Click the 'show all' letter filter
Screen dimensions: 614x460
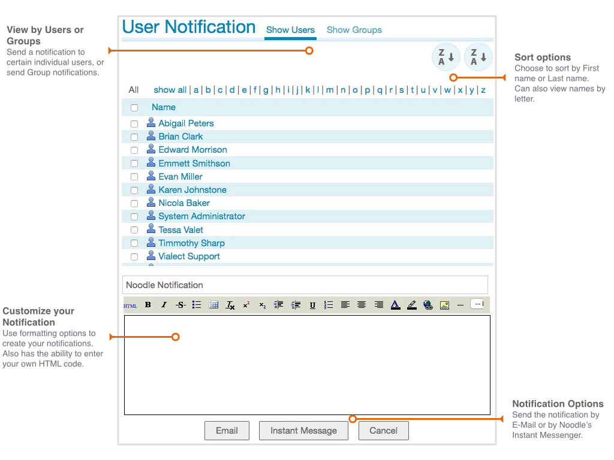(170, 90)
